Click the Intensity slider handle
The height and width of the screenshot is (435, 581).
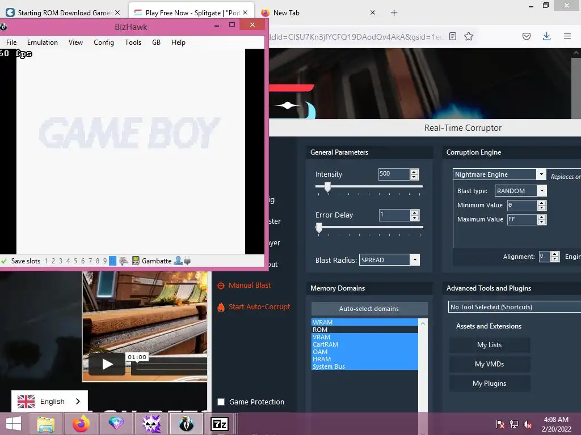coord(327,187)
